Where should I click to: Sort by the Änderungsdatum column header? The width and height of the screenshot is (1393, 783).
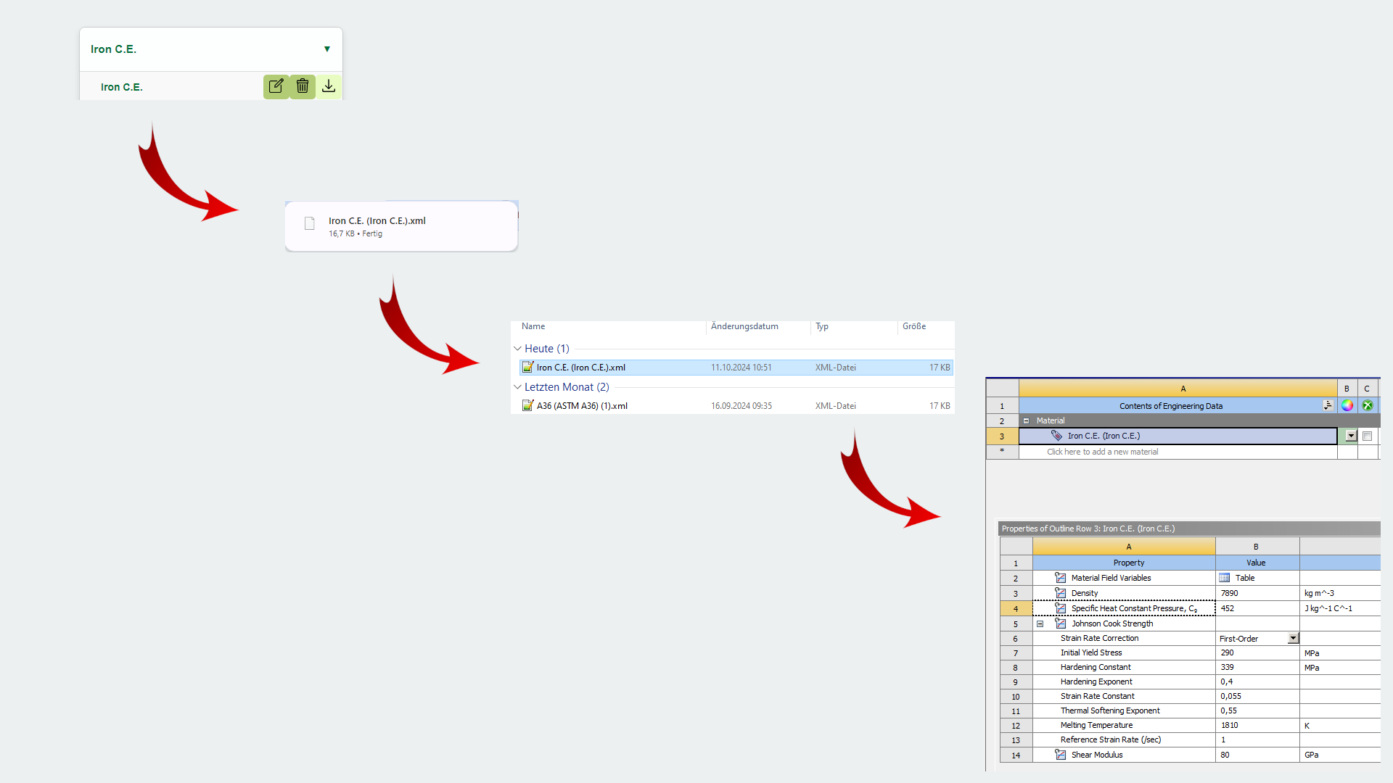coord(744,326)
